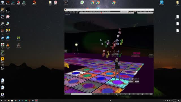Toggle the speaker volume icon in viewer status bar
The height and width of the screenshot is (102, 181).
[x=148, y=11]
